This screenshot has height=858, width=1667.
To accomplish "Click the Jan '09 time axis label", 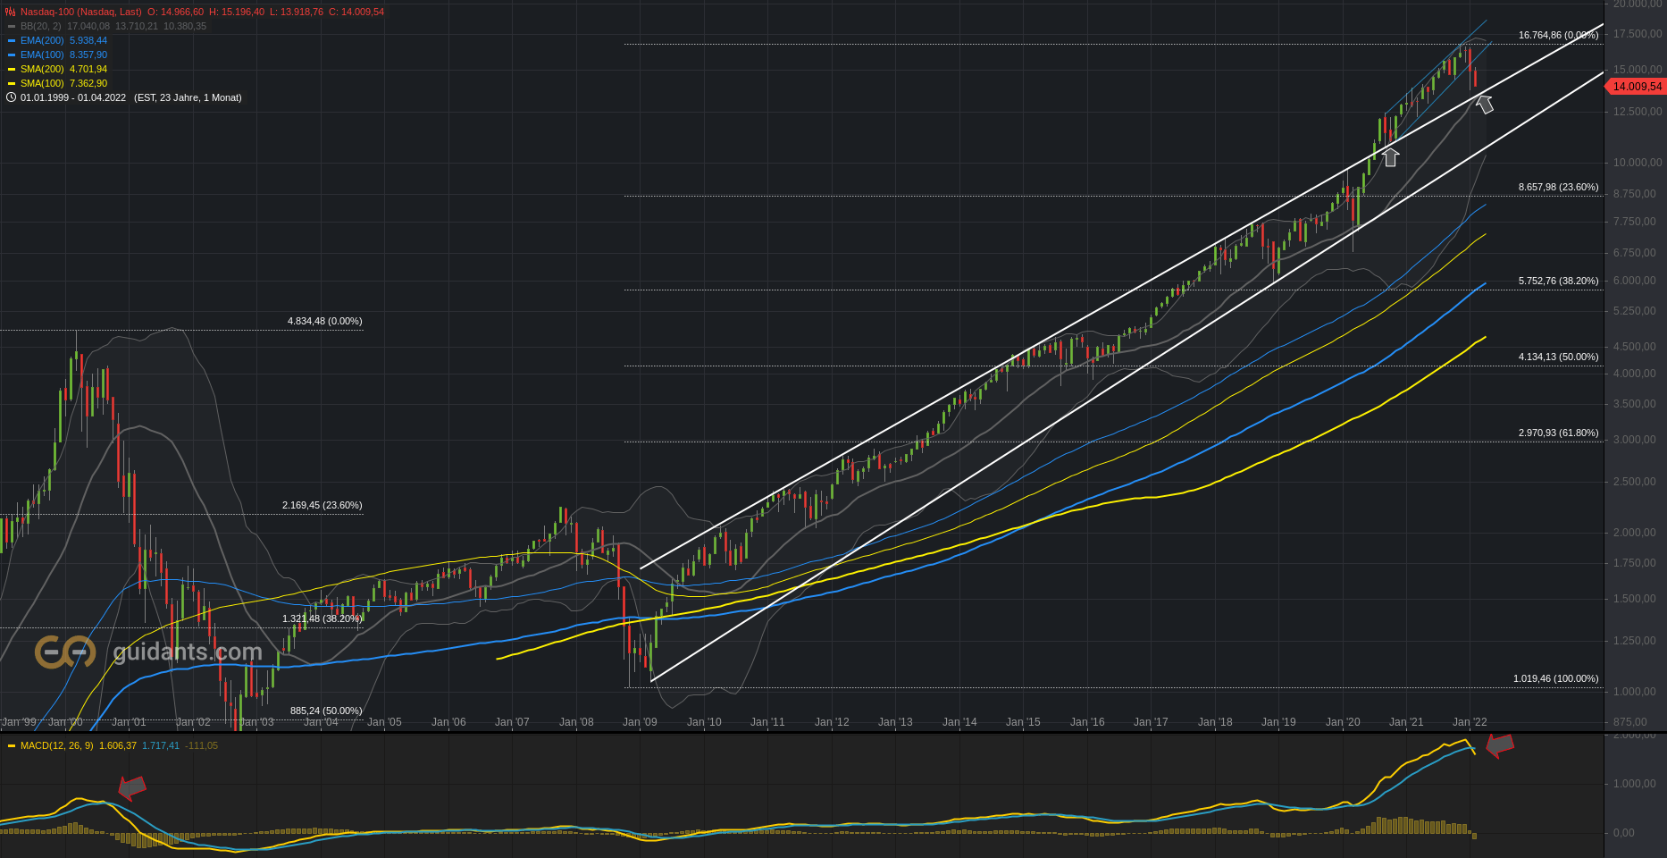I will 640,722.
